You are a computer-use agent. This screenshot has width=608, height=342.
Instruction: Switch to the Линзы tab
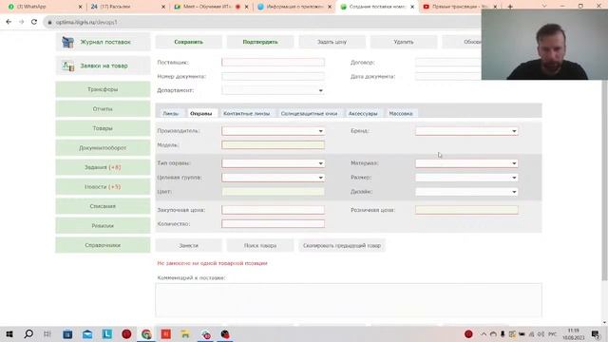(x=171, y=114)
